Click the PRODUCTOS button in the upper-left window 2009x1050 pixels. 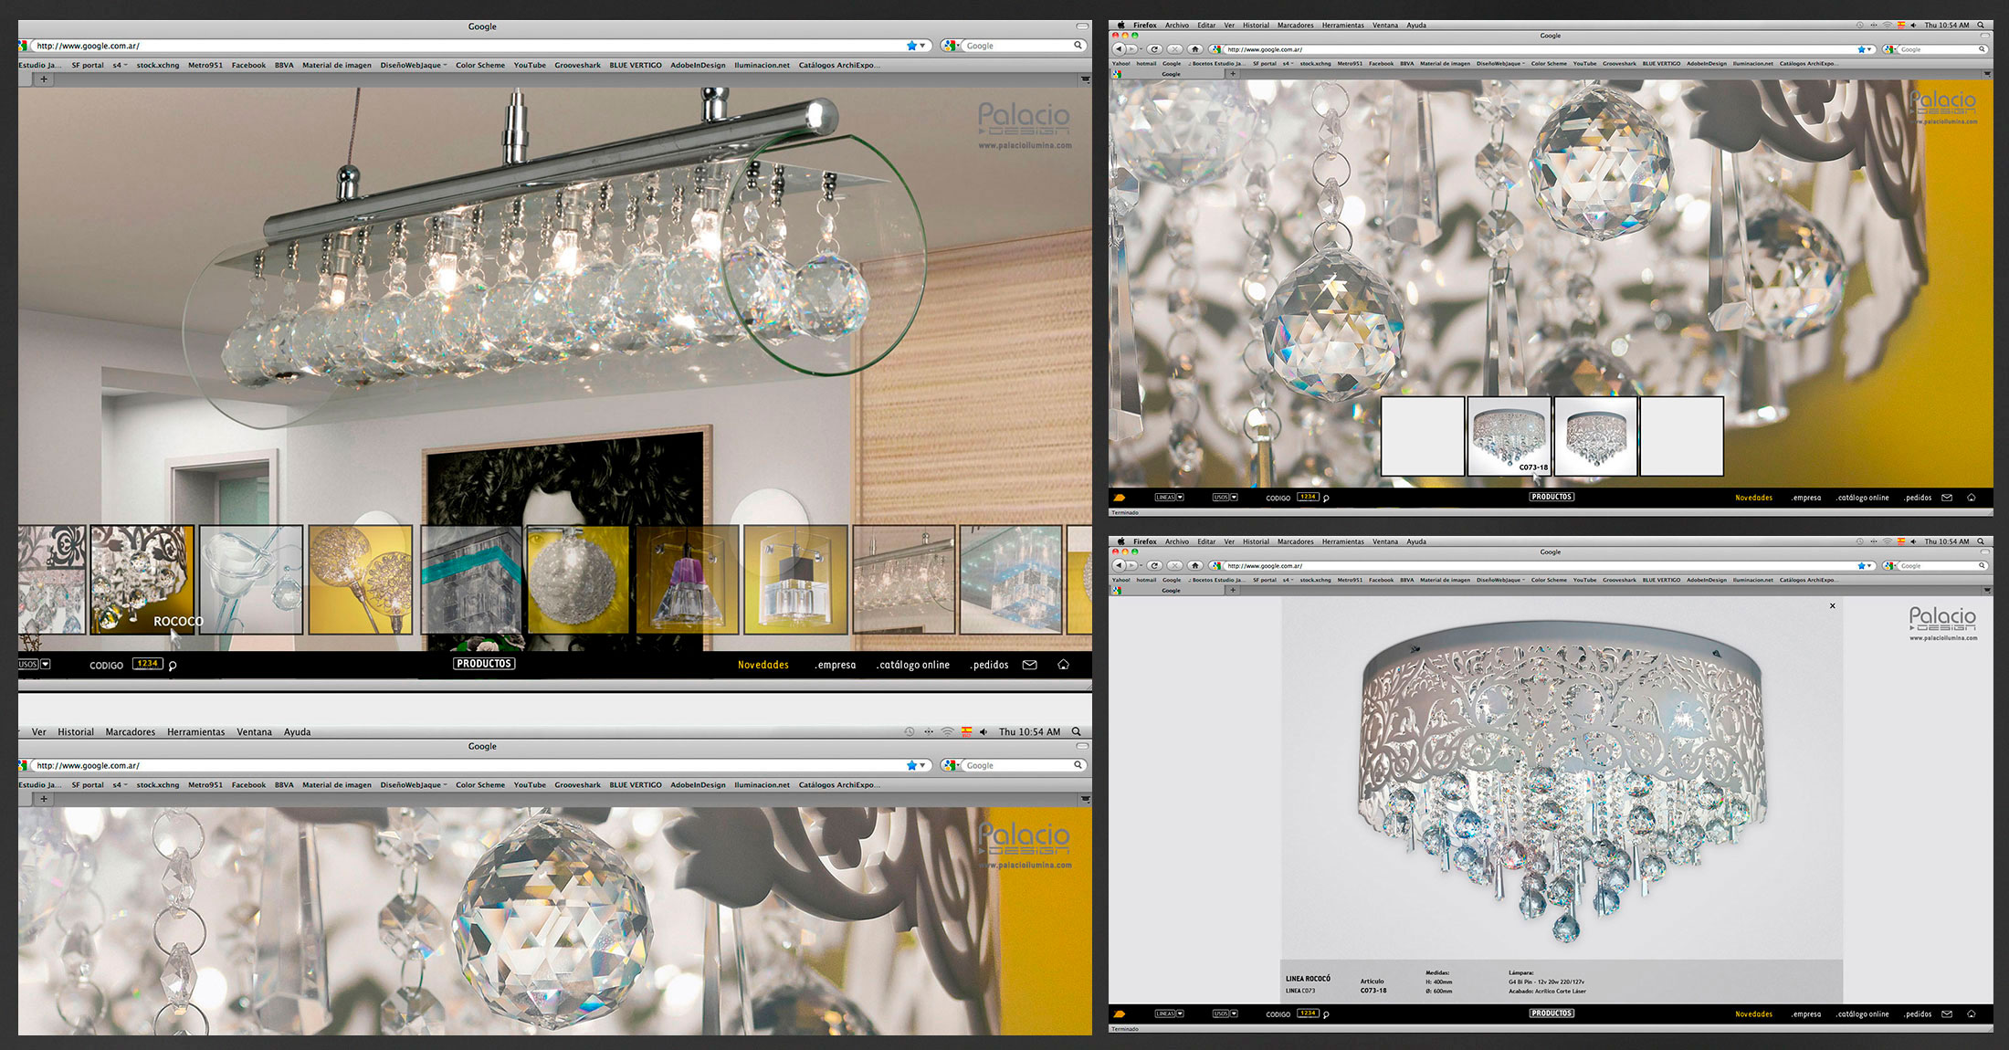pyautogui.click(x=484, y=664)
